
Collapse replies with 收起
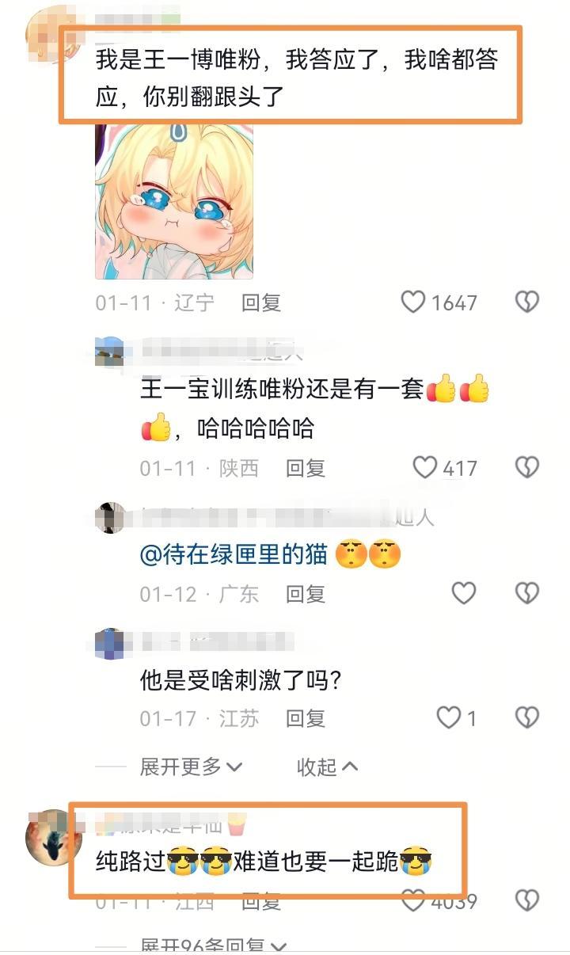pyautogui.click(x=328, y=766)
